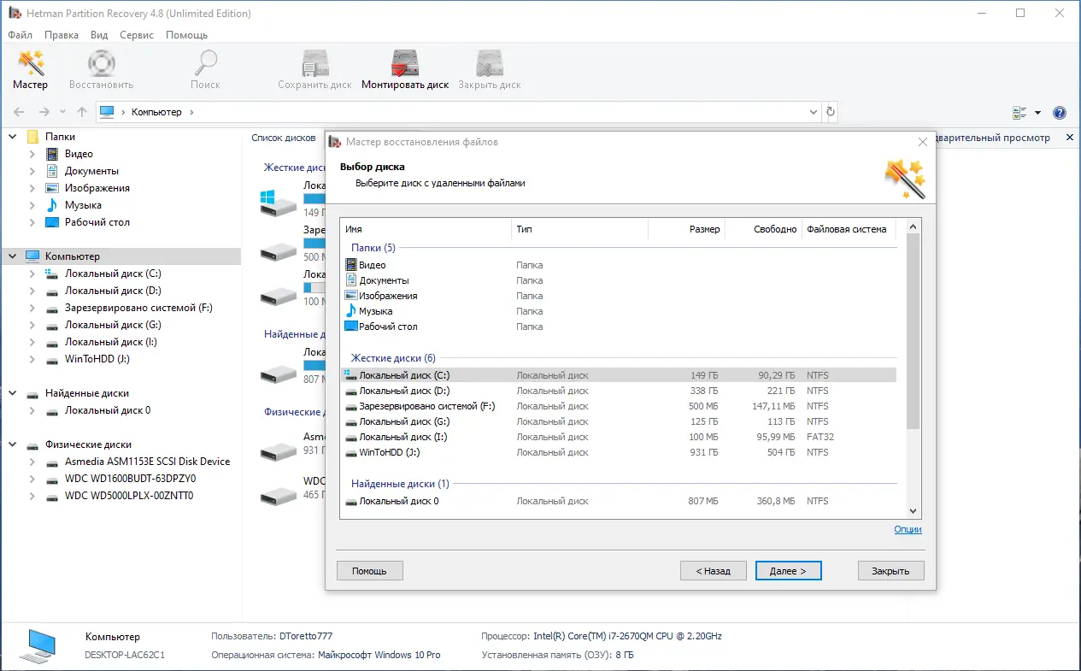
Task: Select Локальный диск 0 row in wizard
Action: (x=619, y=501)
